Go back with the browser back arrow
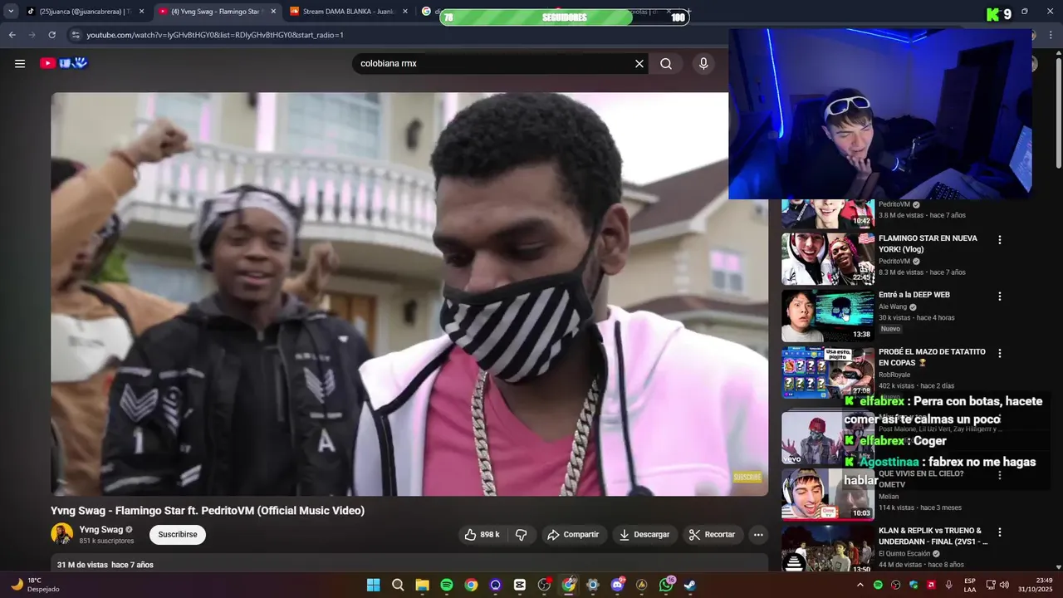 click(12, 35)
